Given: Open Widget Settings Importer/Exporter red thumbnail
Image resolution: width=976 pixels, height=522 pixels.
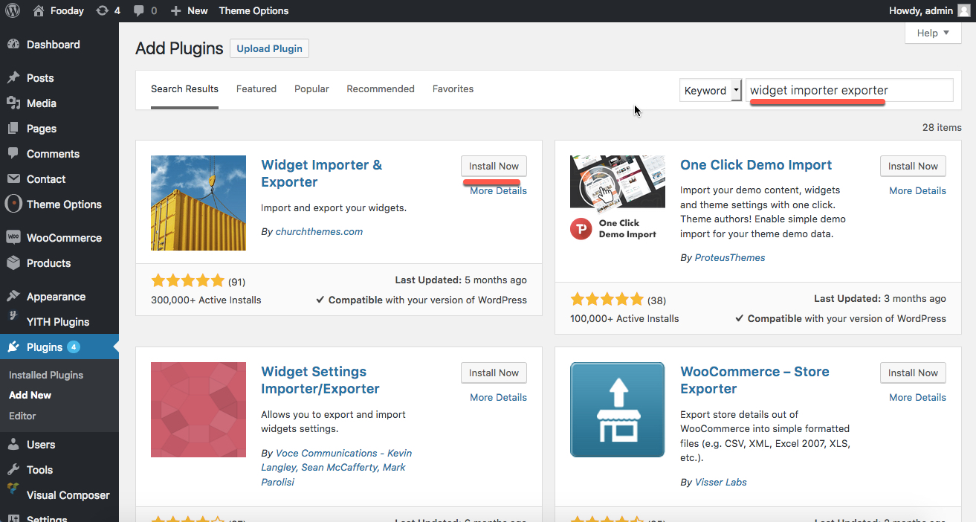Looking at the screenshot, I should tap(198, 410).
